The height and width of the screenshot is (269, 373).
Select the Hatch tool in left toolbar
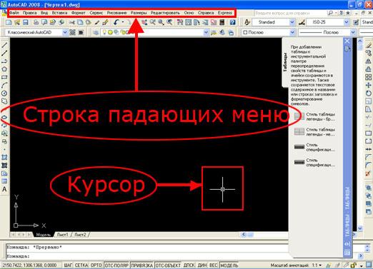[x=4, y=157]
